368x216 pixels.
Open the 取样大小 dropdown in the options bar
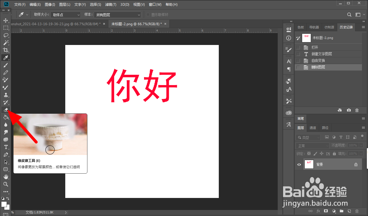pos(66,15)
